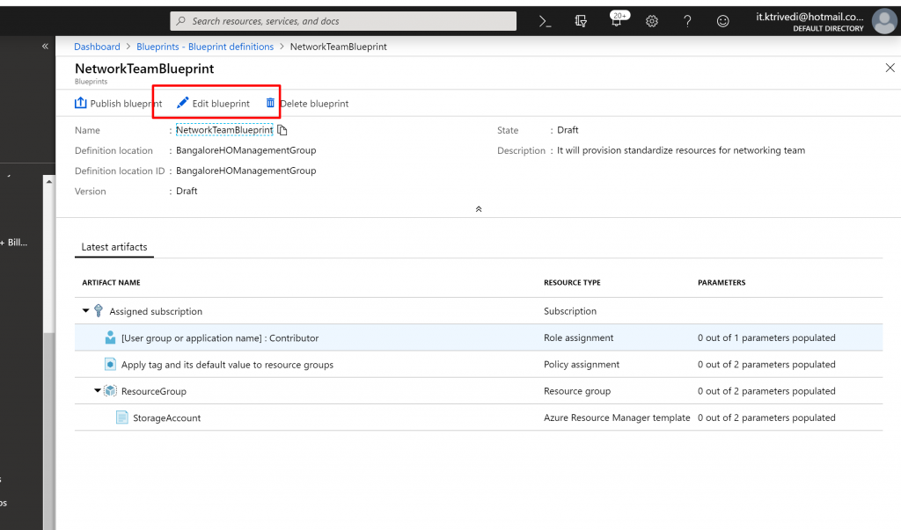Screen dimensions: 901x530
Task: Select the Latest artifacts tab
Action: click(114, 247)
